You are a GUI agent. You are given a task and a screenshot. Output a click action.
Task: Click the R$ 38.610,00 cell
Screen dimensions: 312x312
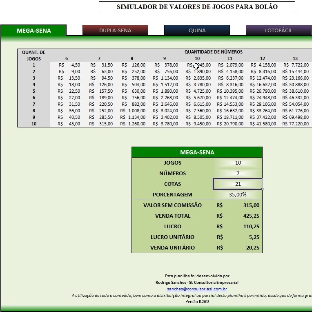[x=295, y=91]
